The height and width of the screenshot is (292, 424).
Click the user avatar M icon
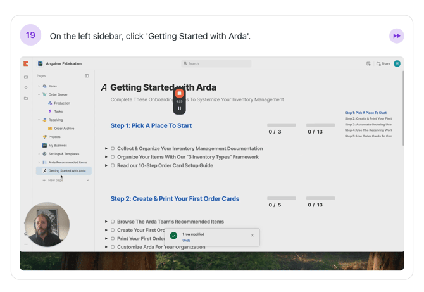tap(397, 63)
